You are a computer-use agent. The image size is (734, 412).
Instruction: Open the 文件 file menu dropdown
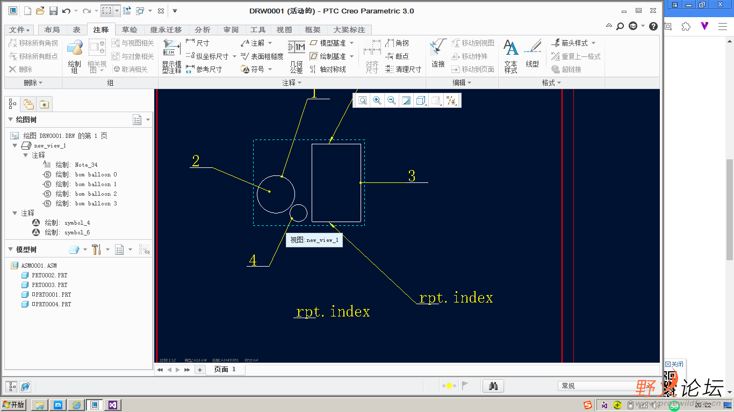click(x=20, y=30)
